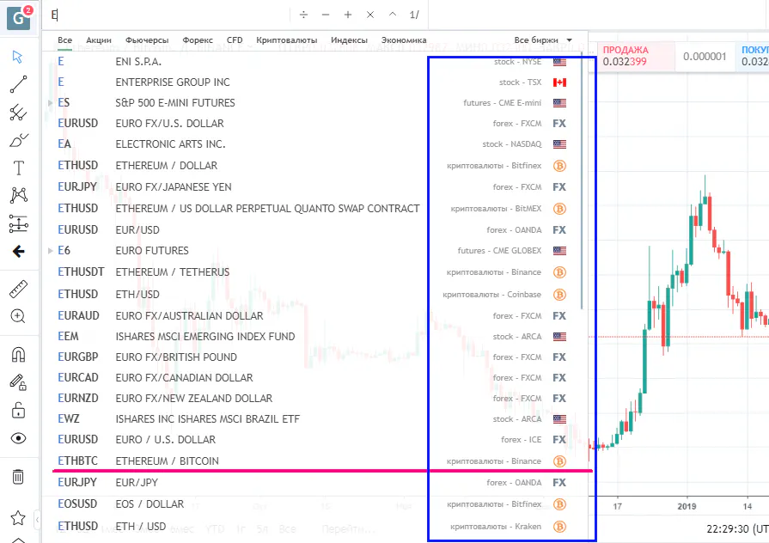
Task: Activate the zoom in tool
Action: click(x=18, y=316)
